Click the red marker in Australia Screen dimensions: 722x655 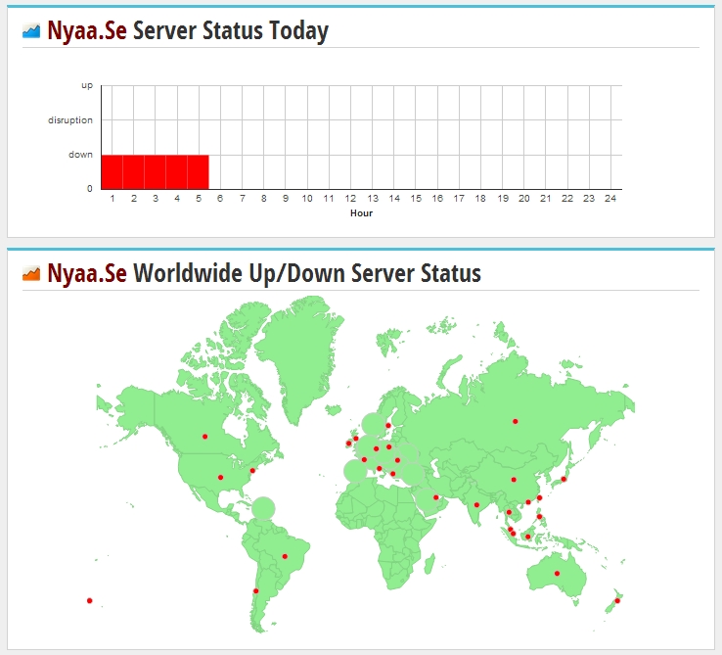(x=558, y=574)
